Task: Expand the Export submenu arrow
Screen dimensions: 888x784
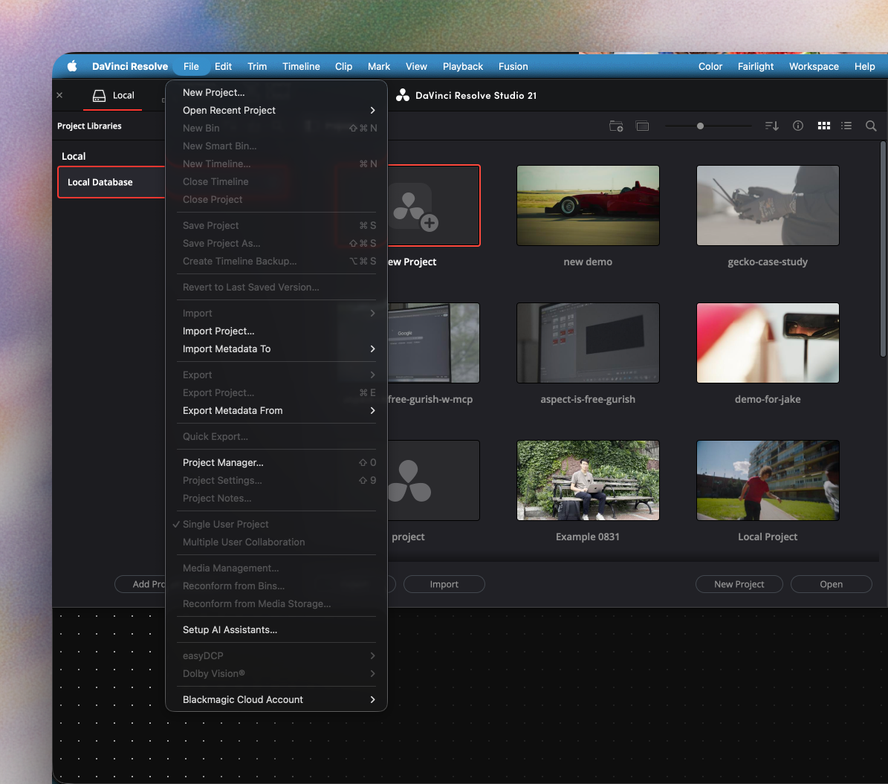Action: click(x=372, y=375)
